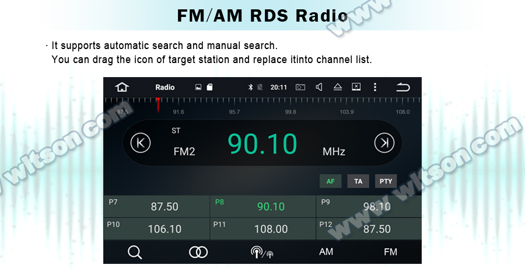Select preset P11 108.00
This screenshot has width=525, height=268.
click(263, 229)
